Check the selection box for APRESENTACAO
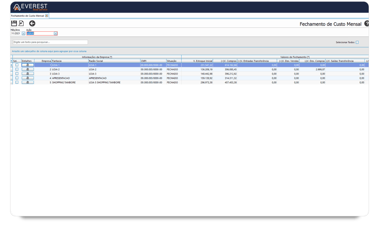Viewport: 379px width, 227px height. 17,78
